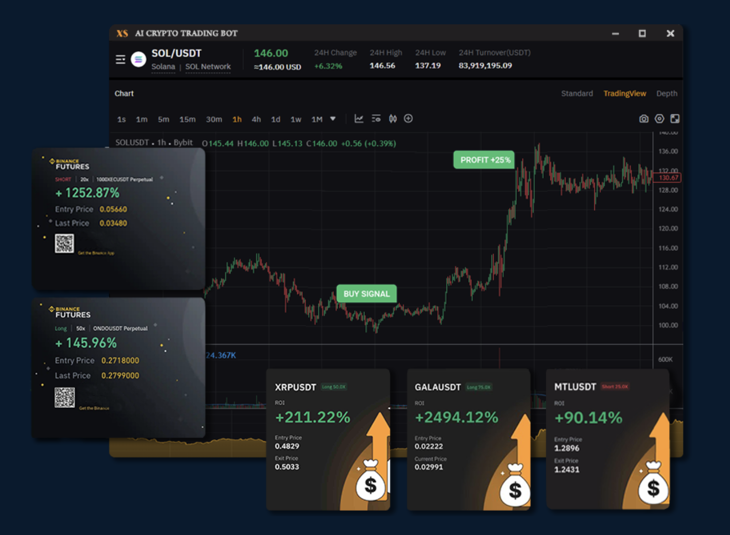The image size is (730, 535).
Task: Open the add alert plus icon
Action: (x=409, y=118)
